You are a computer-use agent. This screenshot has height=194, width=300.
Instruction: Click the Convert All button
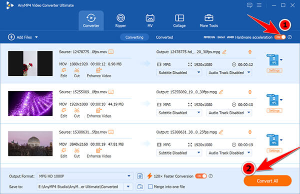click(267, 181)
